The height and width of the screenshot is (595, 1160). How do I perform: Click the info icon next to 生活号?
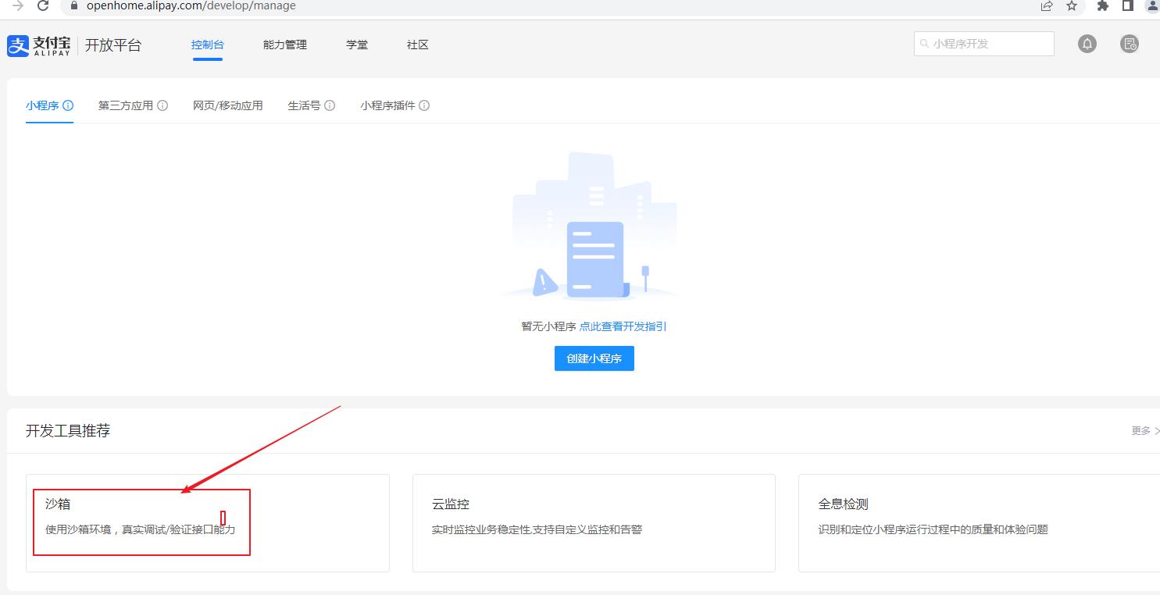(329, 105)
